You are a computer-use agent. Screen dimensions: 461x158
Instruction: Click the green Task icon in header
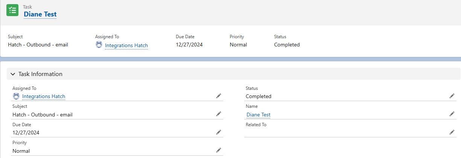point(12,10)
